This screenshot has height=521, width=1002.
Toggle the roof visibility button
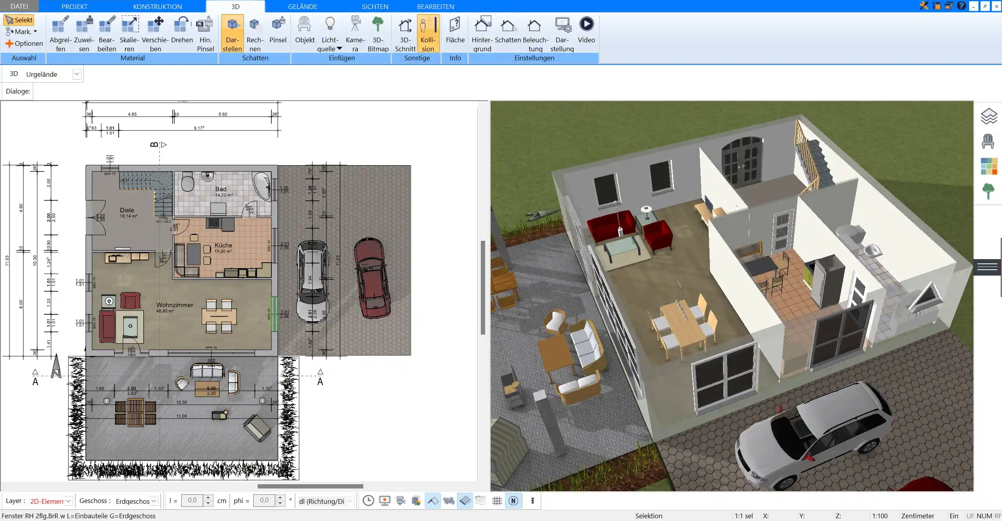[x=433, y=501]
